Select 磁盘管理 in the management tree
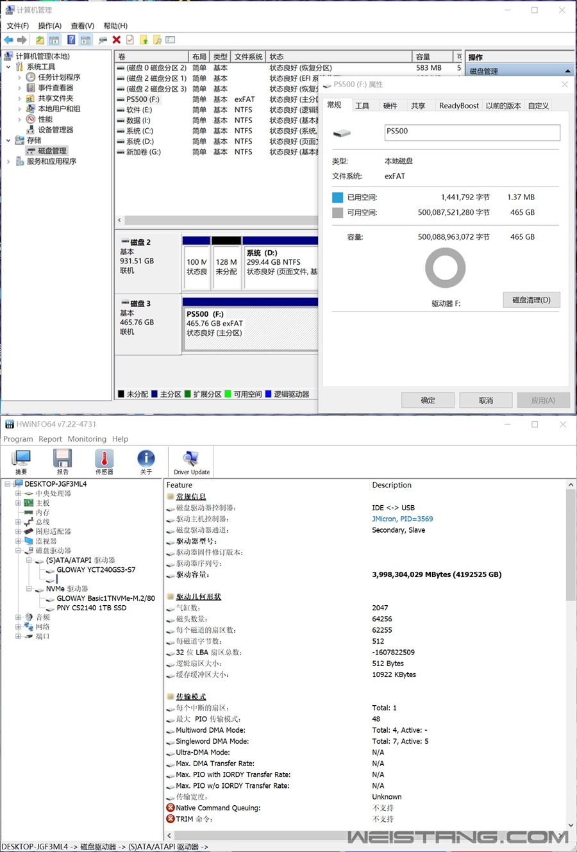 (52, 151)
